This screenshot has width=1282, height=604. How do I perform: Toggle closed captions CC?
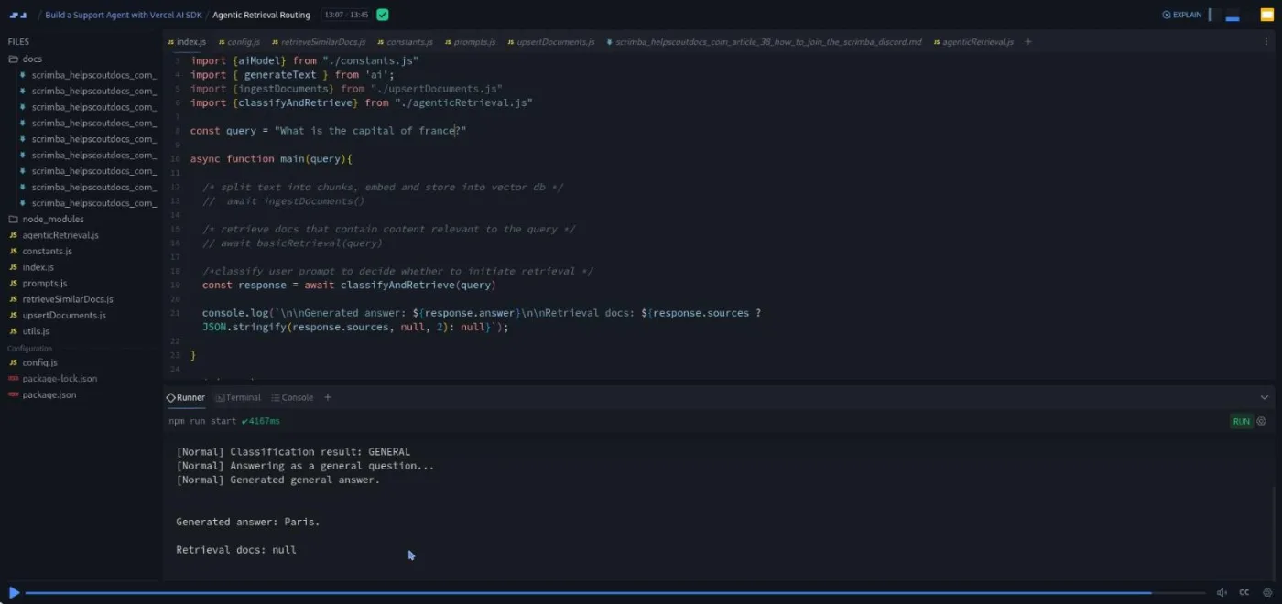1244,592
